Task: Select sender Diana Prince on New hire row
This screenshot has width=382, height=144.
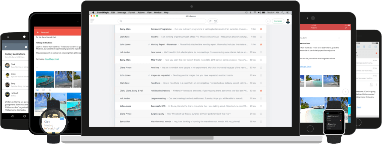Action: (125, 67)
